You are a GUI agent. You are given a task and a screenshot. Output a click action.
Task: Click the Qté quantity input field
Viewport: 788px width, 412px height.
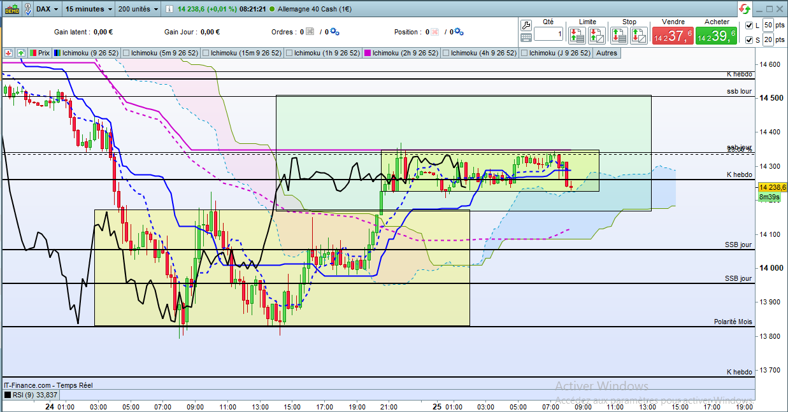pyautogui.click(x=548, y=34)
